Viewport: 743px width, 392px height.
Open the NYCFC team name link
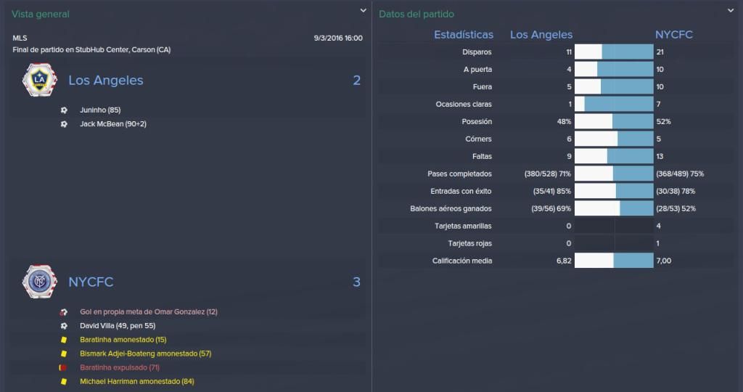(91, 282)
